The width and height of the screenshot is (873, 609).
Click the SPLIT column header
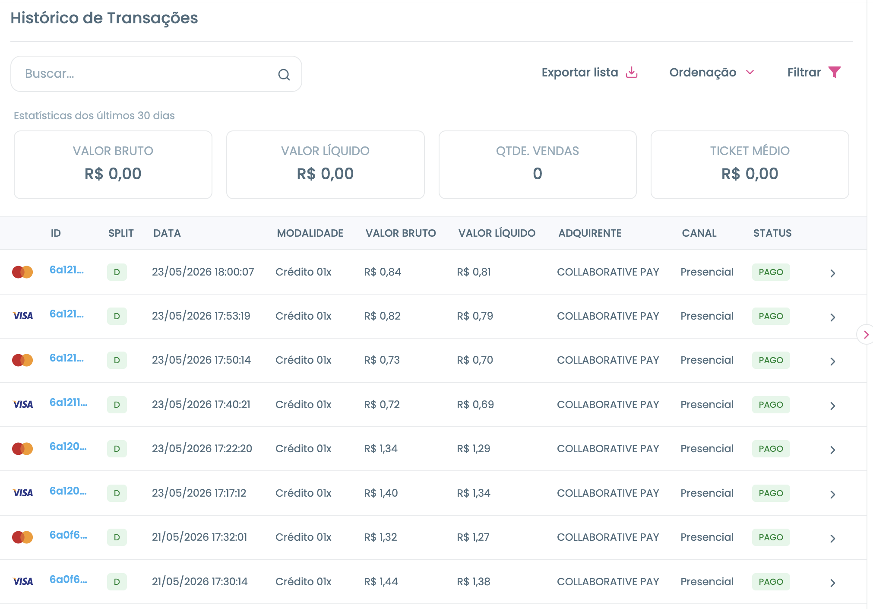pos(121,233)
